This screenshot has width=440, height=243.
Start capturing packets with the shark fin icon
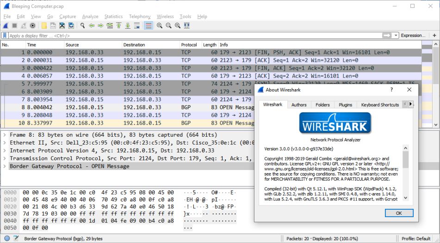(6, 25)
